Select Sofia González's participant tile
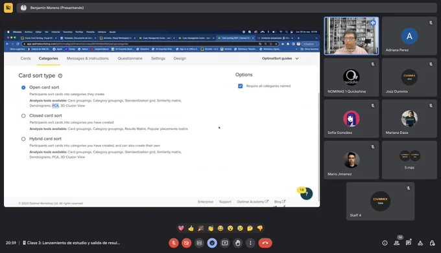This screenshot has height=253, width=441. 352,118
